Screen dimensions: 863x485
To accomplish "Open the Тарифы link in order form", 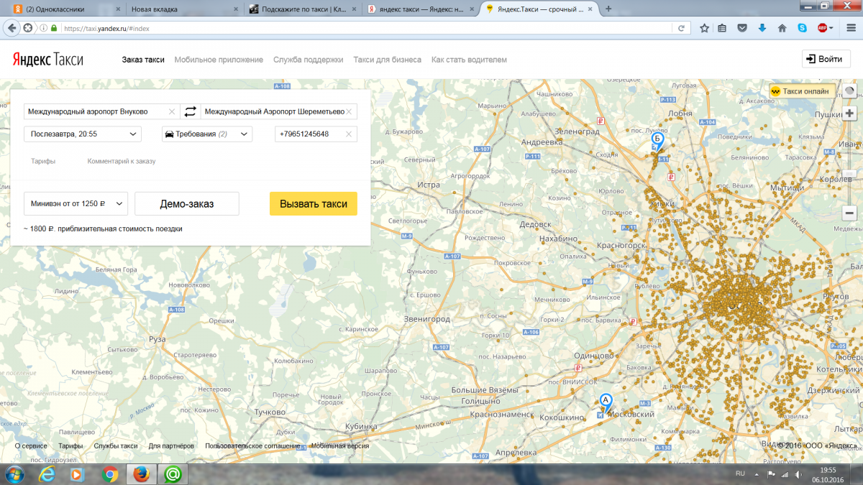I will click(x=43, y=161).
